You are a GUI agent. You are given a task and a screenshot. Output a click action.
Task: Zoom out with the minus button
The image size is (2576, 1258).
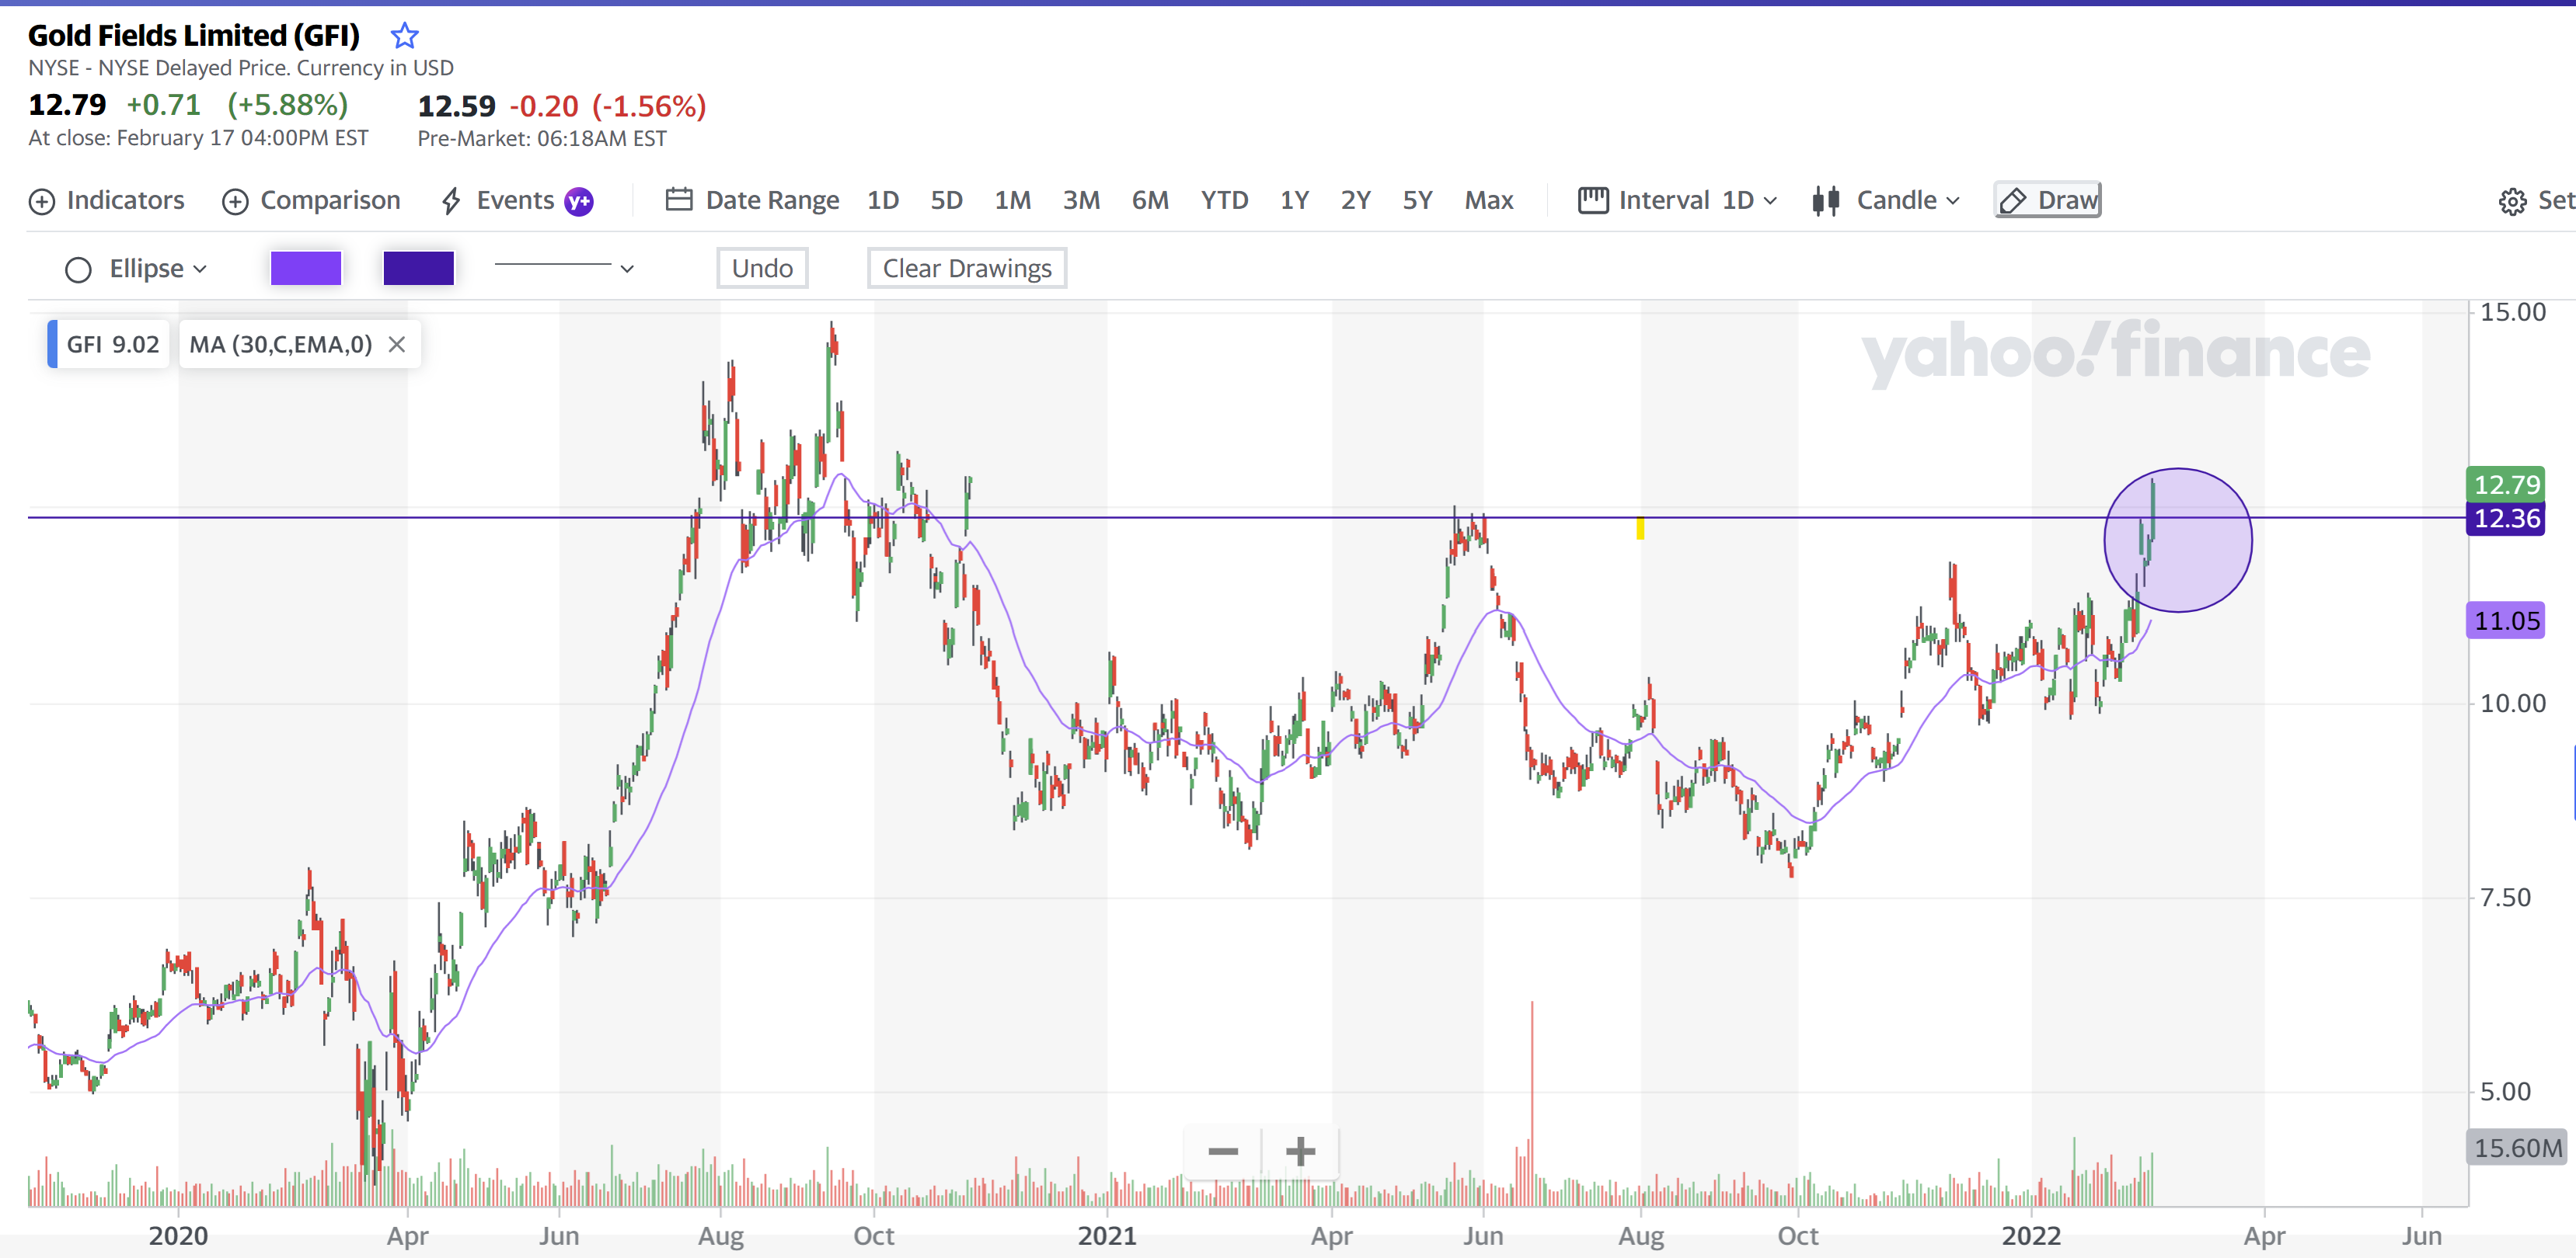click(x=1223, y=1151)
